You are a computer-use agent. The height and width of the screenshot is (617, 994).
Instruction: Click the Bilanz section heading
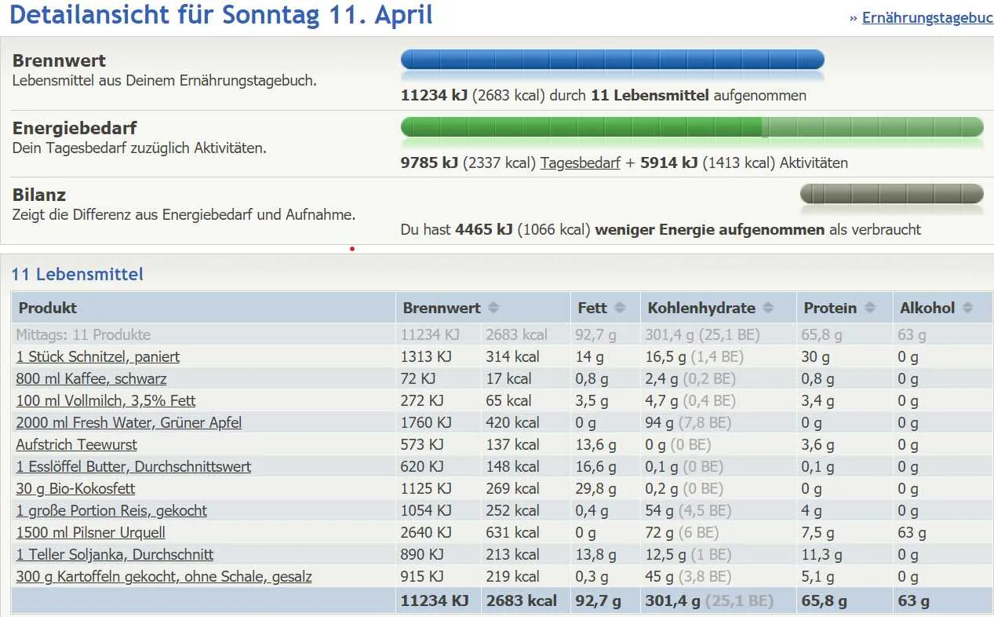tap(39, 195)
